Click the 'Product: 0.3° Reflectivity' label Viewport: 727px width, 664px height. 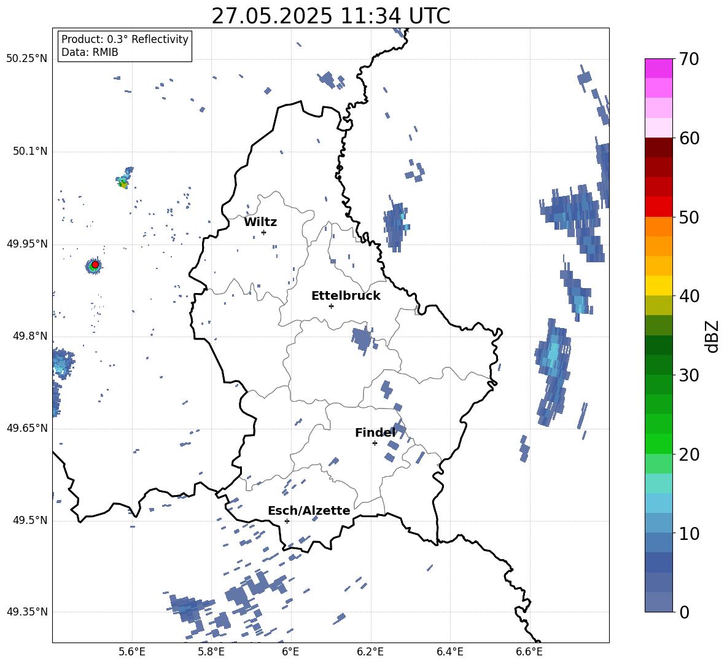pyautogui.click(x=125, y=39)
